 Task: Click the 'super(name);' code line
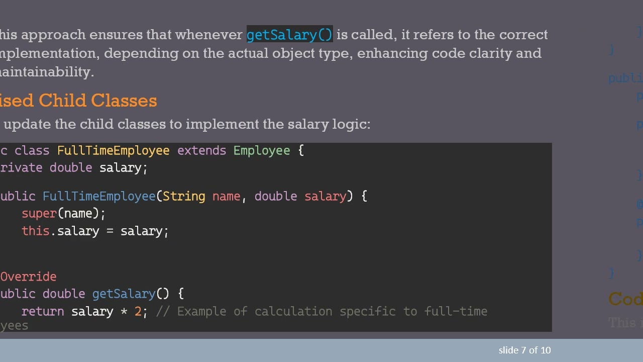[x=63, y=214]
